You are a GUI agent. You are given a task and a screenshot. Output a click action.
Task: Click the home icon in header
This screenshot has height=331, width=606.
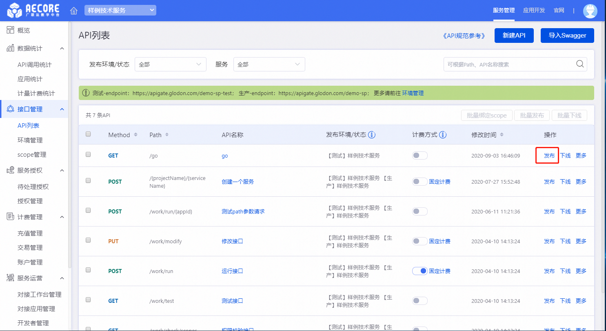pyautogui.click(x=74, y=11)
